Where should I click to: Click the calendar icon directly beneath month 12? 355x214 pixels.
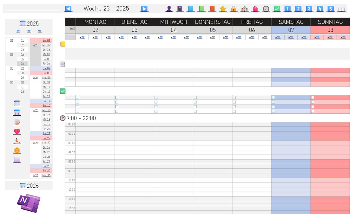click(x=17, y=103)
